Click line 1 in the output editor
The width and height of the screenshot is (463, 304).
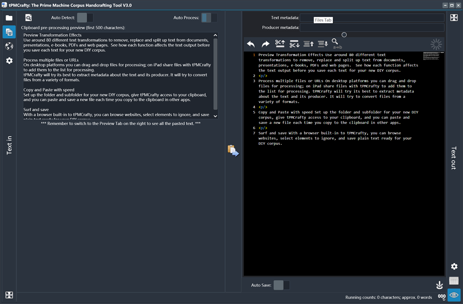(338, 63)
